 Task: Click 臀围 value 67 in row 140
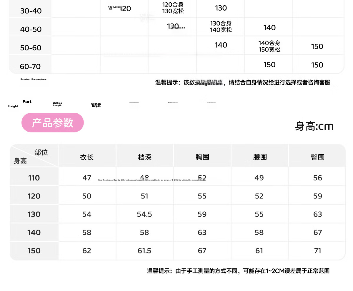pos(318,233)
